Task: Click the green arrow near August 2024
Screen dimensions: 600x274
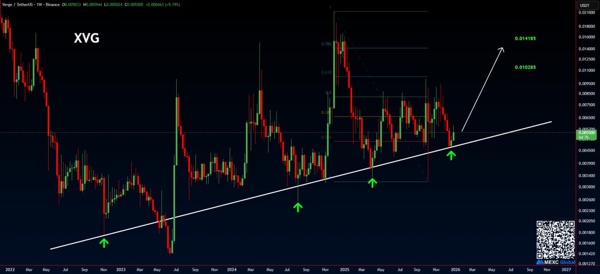Action: pyautogui.click(x=298, y=206)
